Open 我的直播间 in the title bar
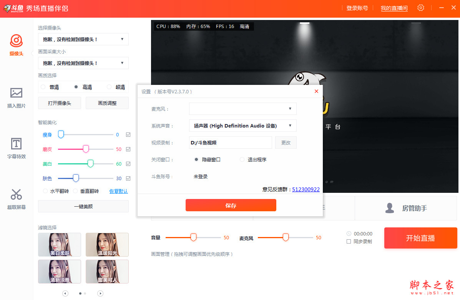Image resolution: width=460 pixels, height=300 pixels. 394,8
